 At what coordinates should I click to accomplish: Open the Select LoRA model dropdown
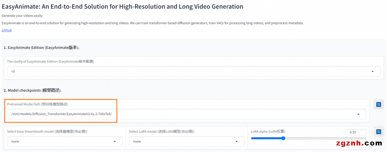coord(187,142)
